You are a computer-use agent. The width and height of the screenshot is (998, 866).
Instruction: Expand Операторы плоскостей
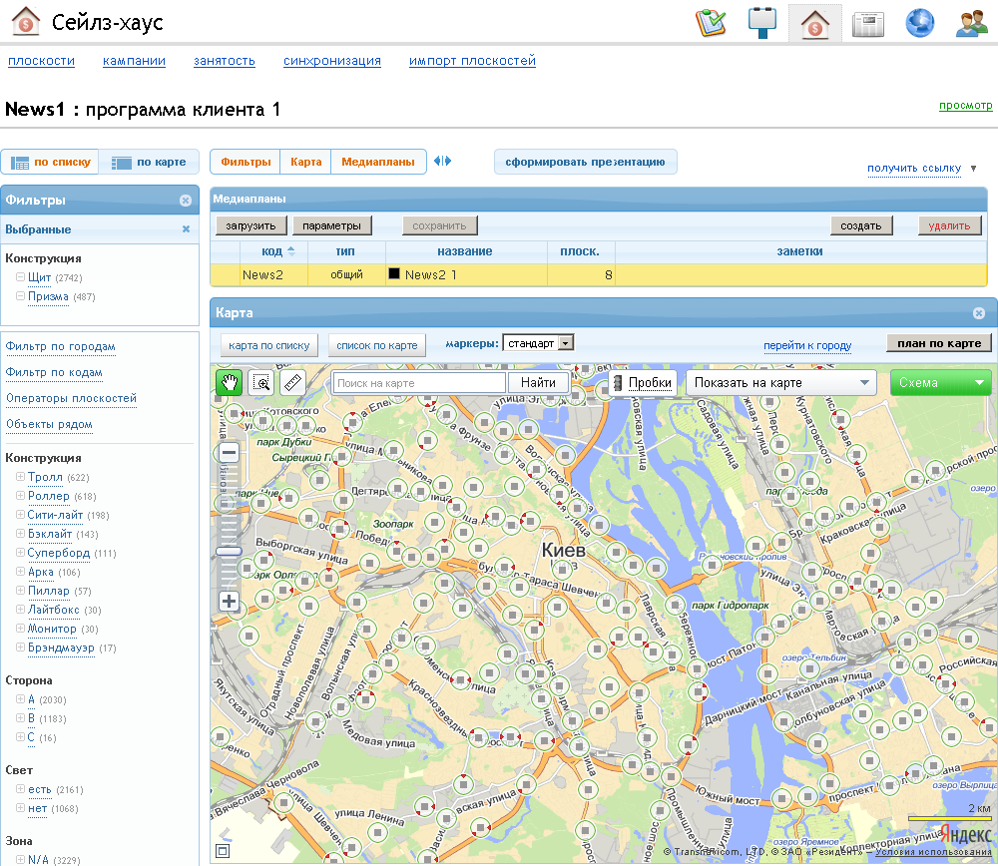(71, 398)
